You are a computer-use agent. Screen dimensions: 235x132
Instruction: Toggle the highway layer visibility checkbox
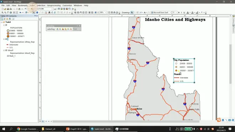tap(6, 39)
